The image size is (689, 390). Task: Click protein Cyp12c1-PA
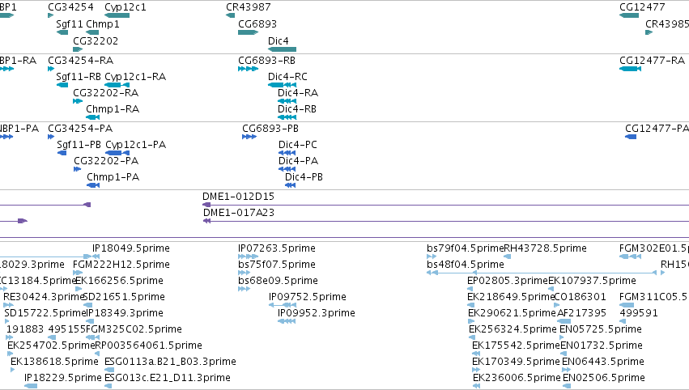[136, 145]
